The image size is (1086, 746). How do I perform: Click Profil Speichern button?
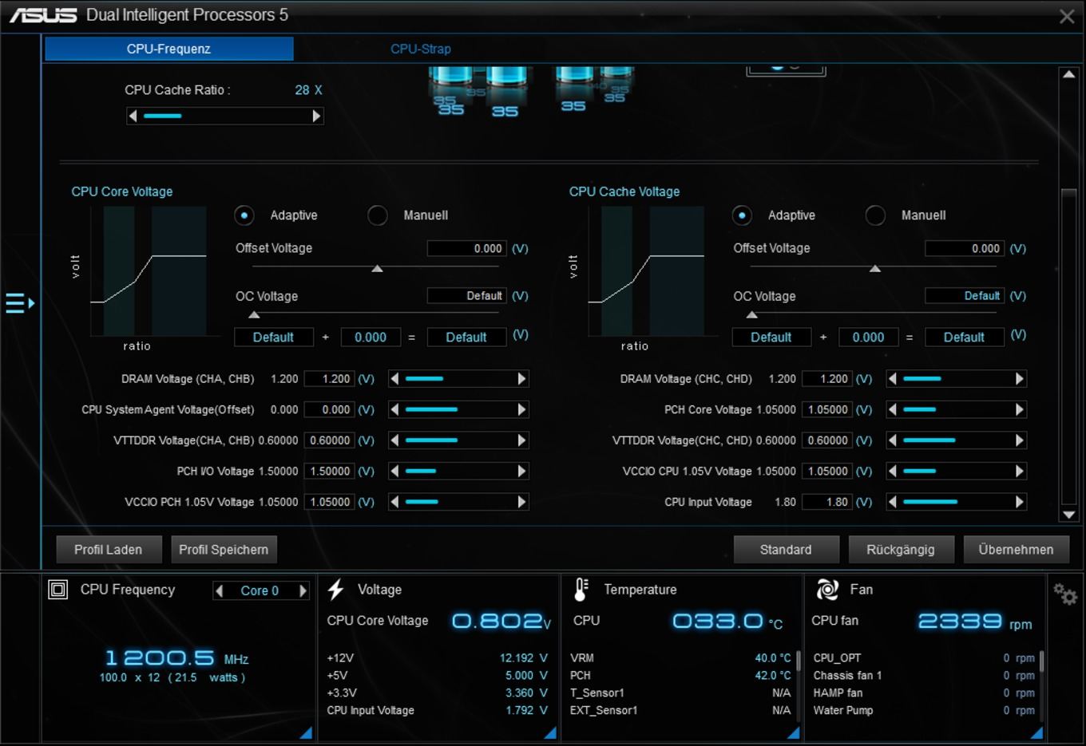coord(224,550)
